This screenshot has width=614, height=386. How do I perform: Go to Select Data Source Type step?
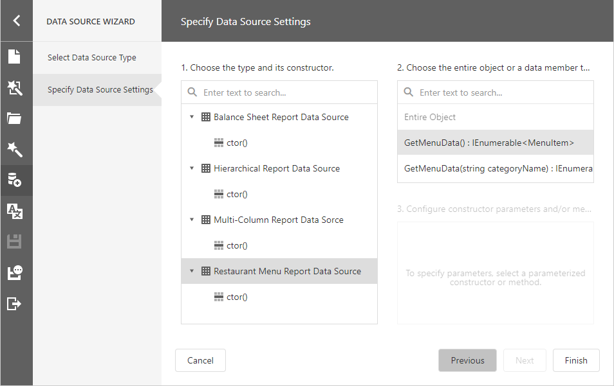92,57
